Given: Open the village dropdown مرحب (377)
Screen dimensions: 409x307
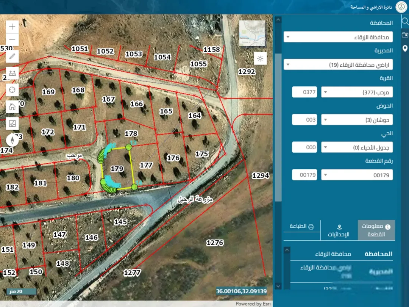Looking at the screenshot, I should tap(357, 92).
